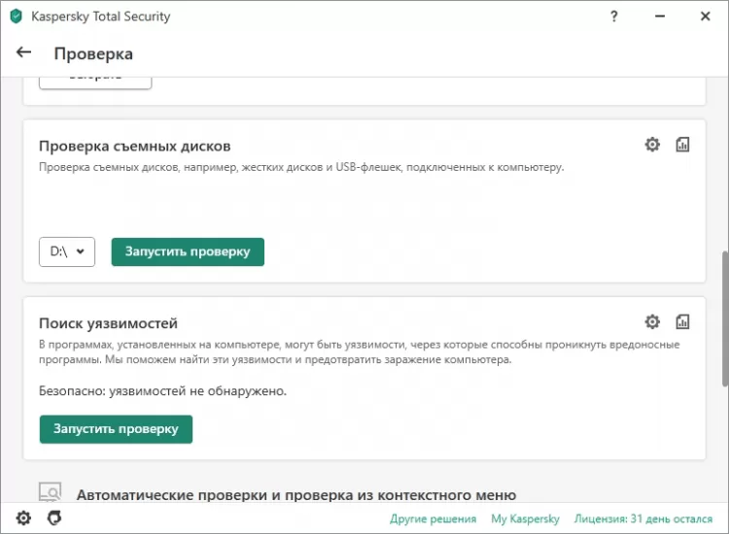Click the support agent icon in bottom bar
This screenshot has width=729, height=534.
click(54, 518)
